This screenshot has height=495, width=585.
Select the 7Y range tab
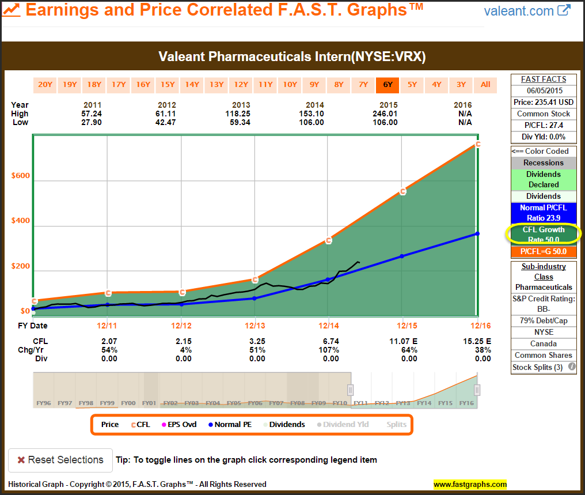(x=363, y=85)
